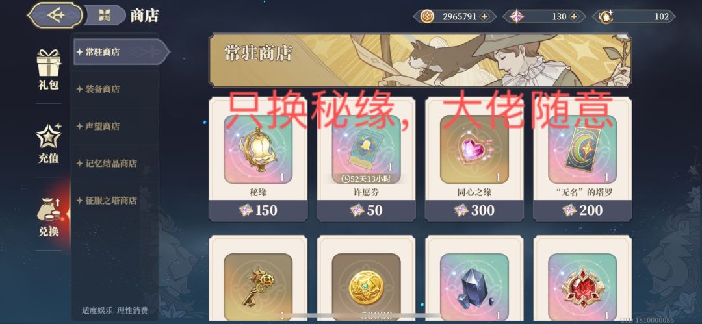The width and height of the screenshot is (702, 324).
Task: Open the 记忆结晶商店 tab
Action: click(116, 164)
